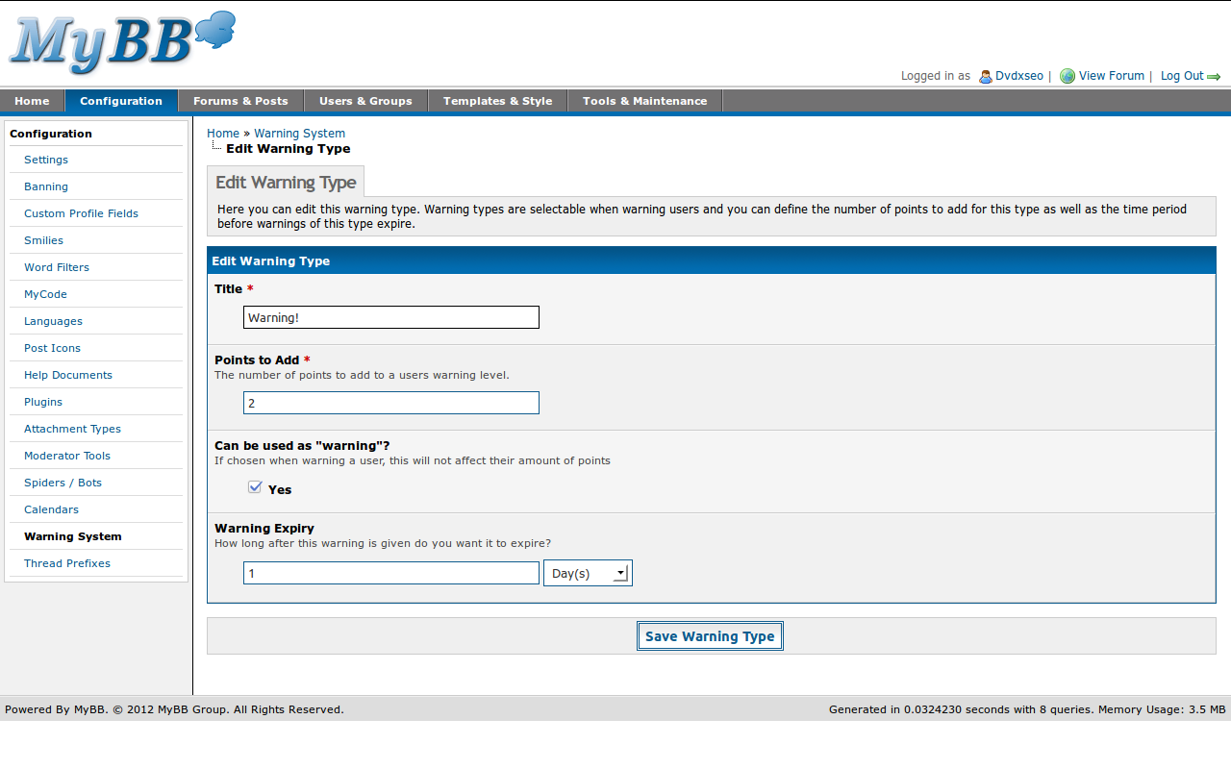Click the Warning Expiry number field
This screenshot has height=769, width=1231.
390,573
